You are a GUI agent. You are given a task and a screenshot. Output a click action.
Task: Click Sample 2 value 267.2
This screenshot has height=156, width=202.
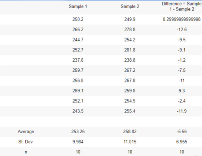pyautogui.click(x=130, y=70)
